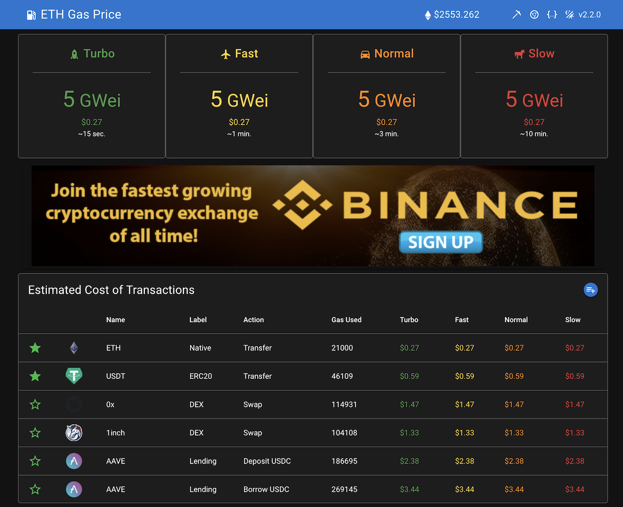Click the Slow horse icon
623x507 pixels.
coord(519,54)
